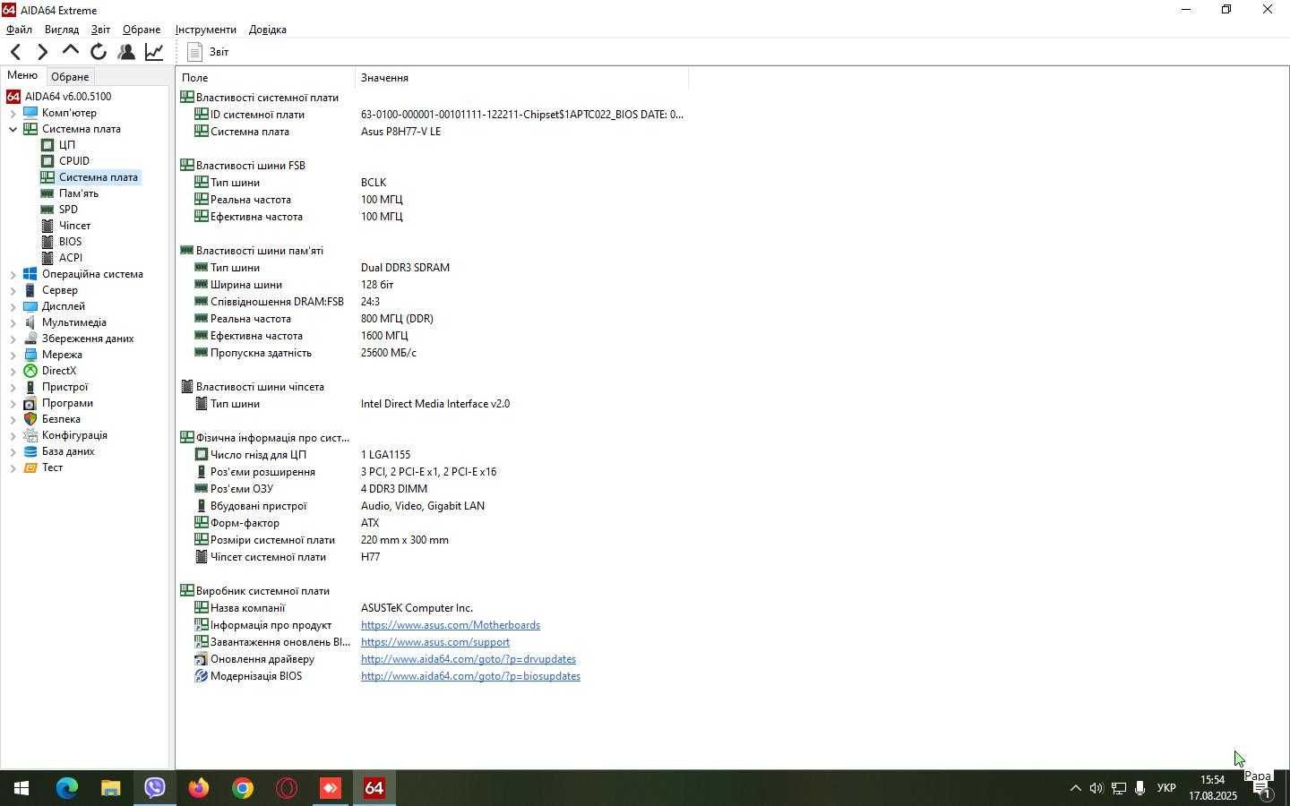This screenshot has width=1290, height=806.
Task: Expand the Збереження даних tree node
Action: 13,339
